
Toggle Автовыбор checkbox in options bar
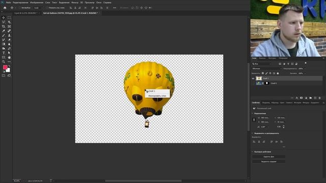click(20, 8)
